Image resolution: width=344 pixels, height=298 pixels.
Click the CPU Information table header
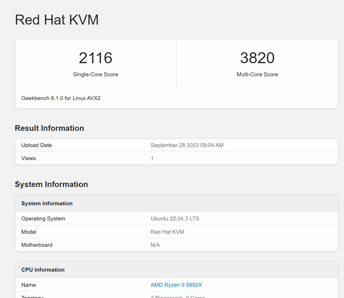click(43, 270)
